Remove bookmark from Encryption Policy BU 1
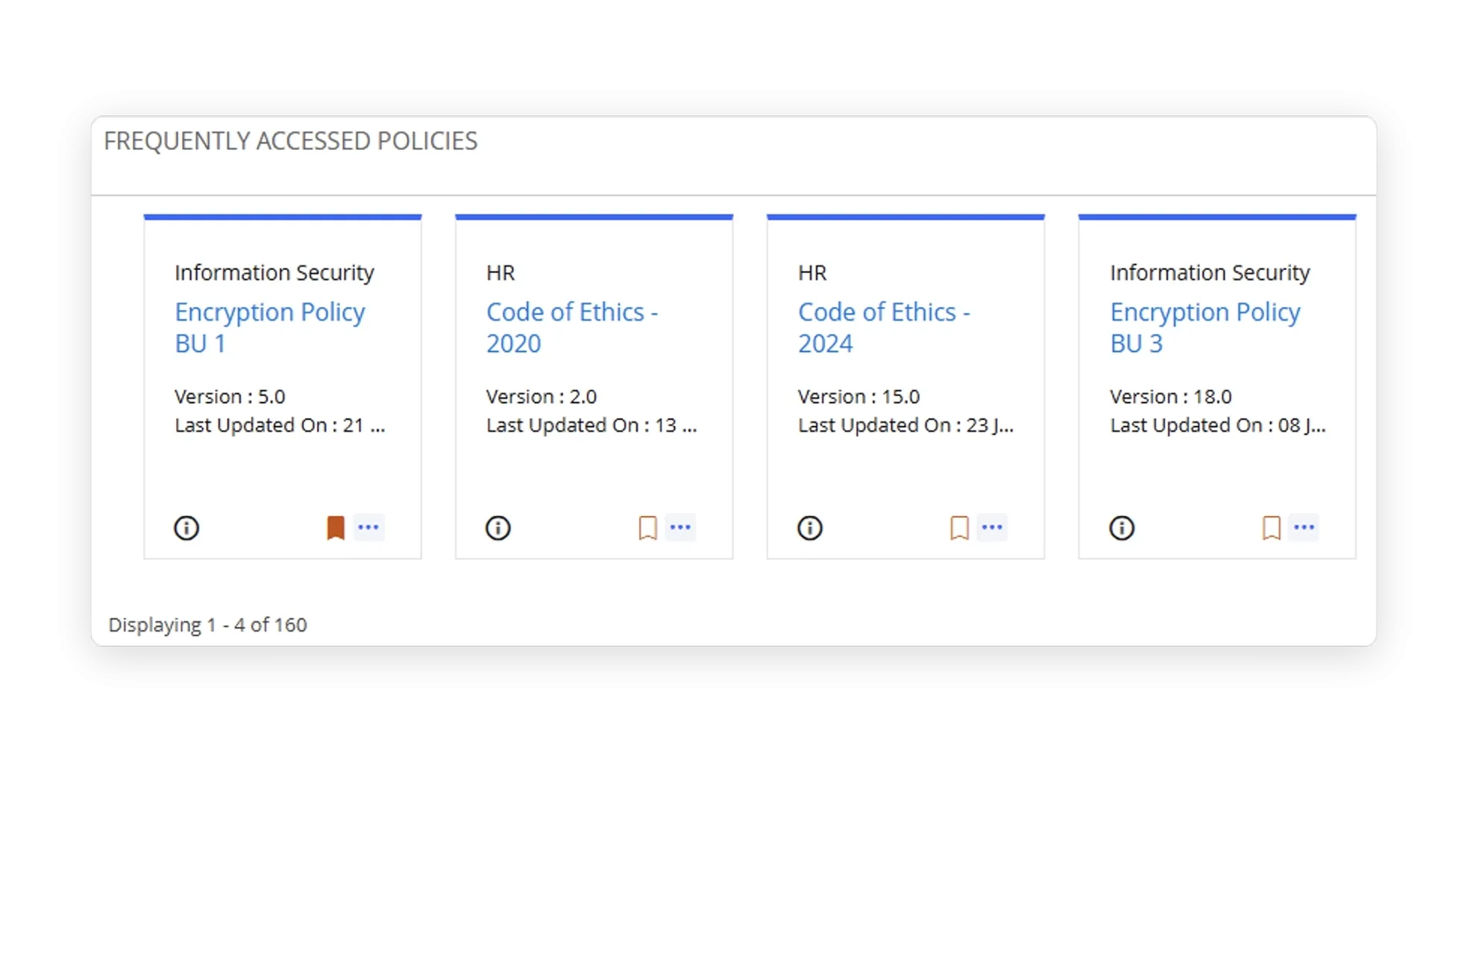This screenshot has width=1473, height=979. (x=336, y=528)
